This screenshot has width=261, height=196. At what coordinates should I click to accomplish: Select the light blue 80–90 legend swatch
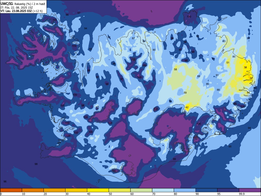tap(185, 190)
